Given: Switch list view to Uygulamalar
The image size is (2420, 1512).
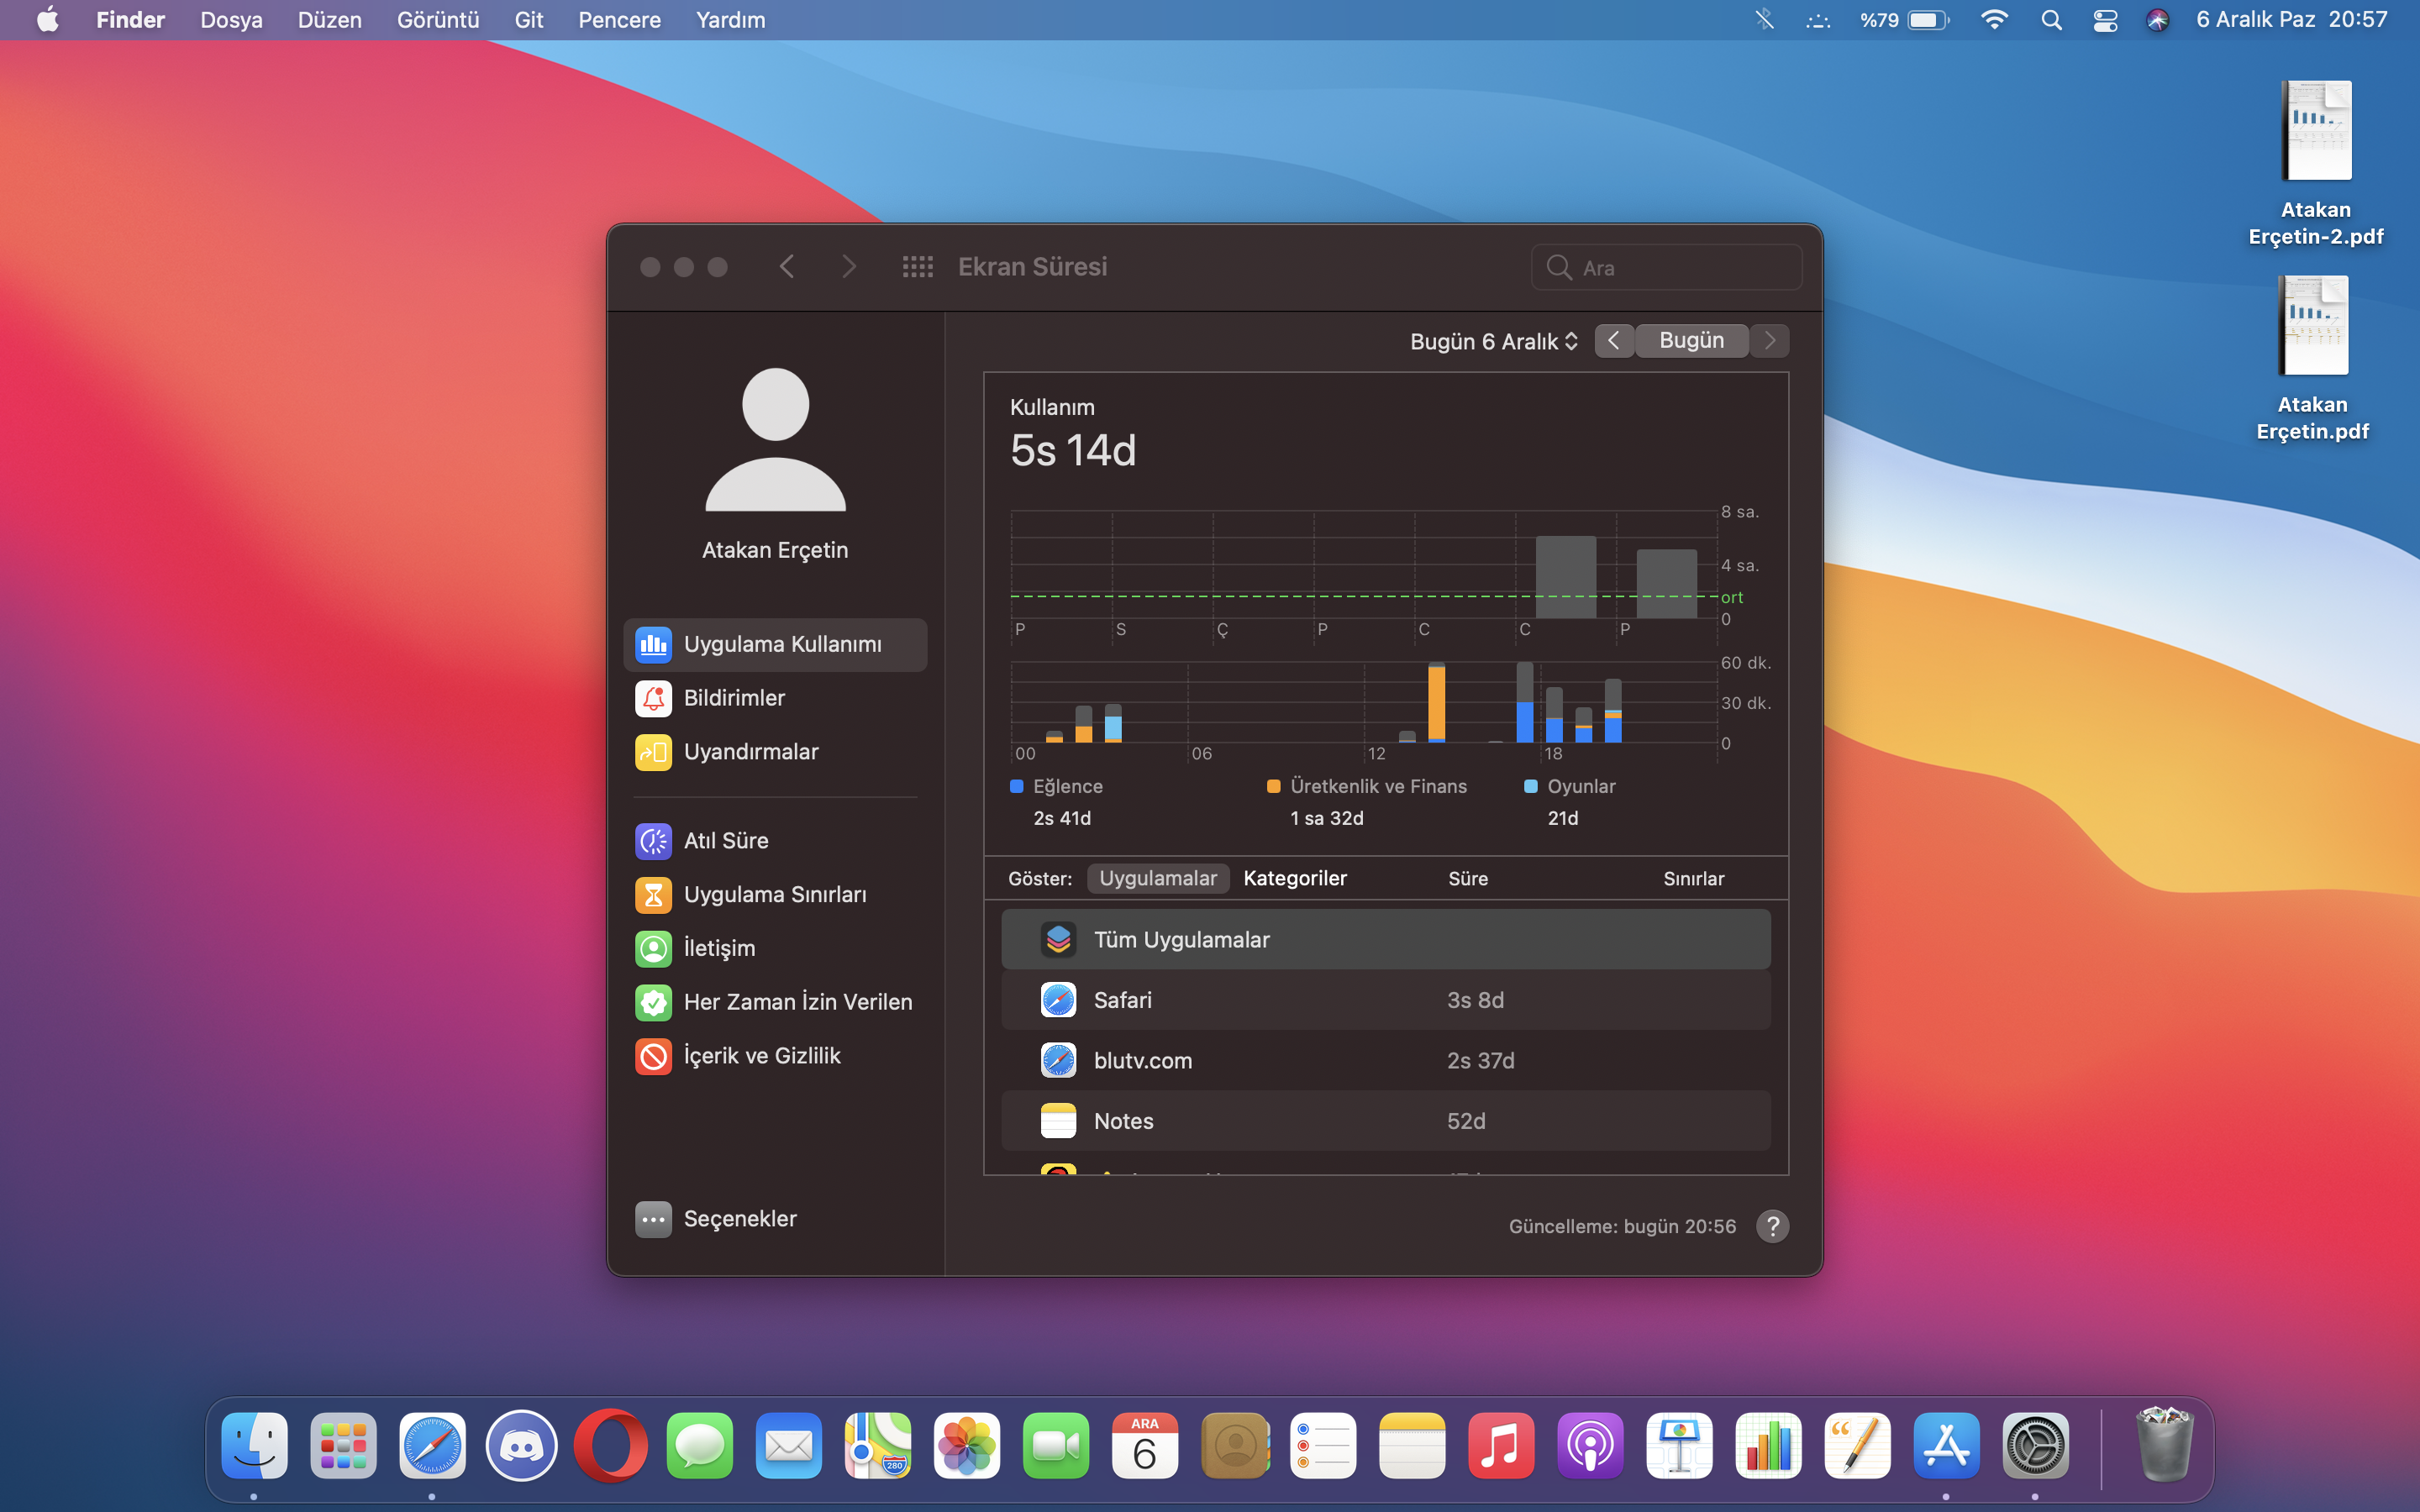Looking at the screenshot, I should click(1158, 878).
